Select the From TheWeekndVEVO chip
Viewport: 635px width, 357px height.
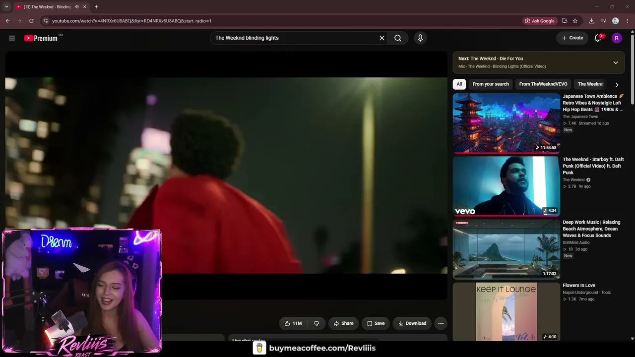pos(543,84)
